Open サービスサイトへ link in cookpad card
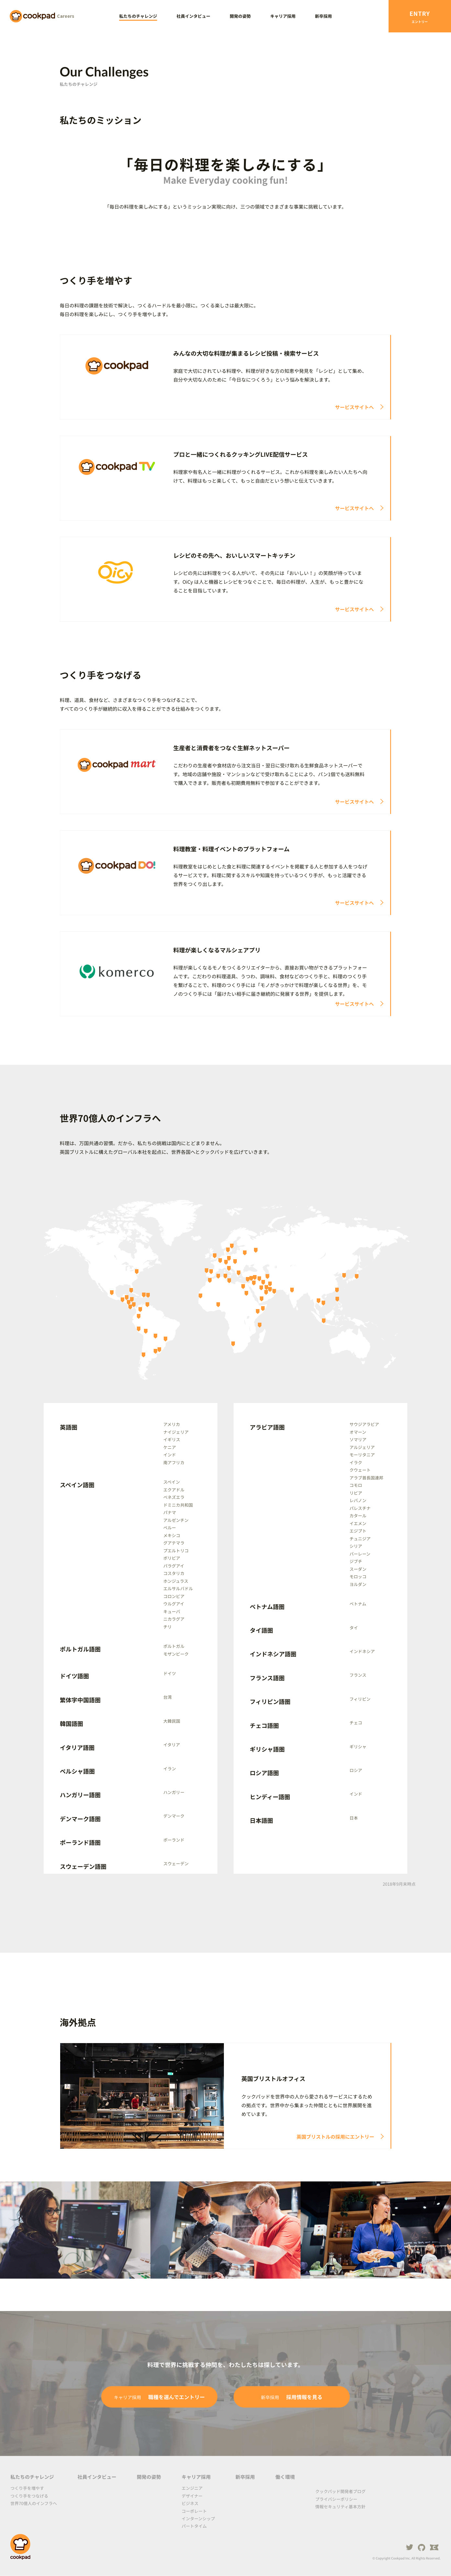This screenshot has height=2576, width=451. coord(354,407)
